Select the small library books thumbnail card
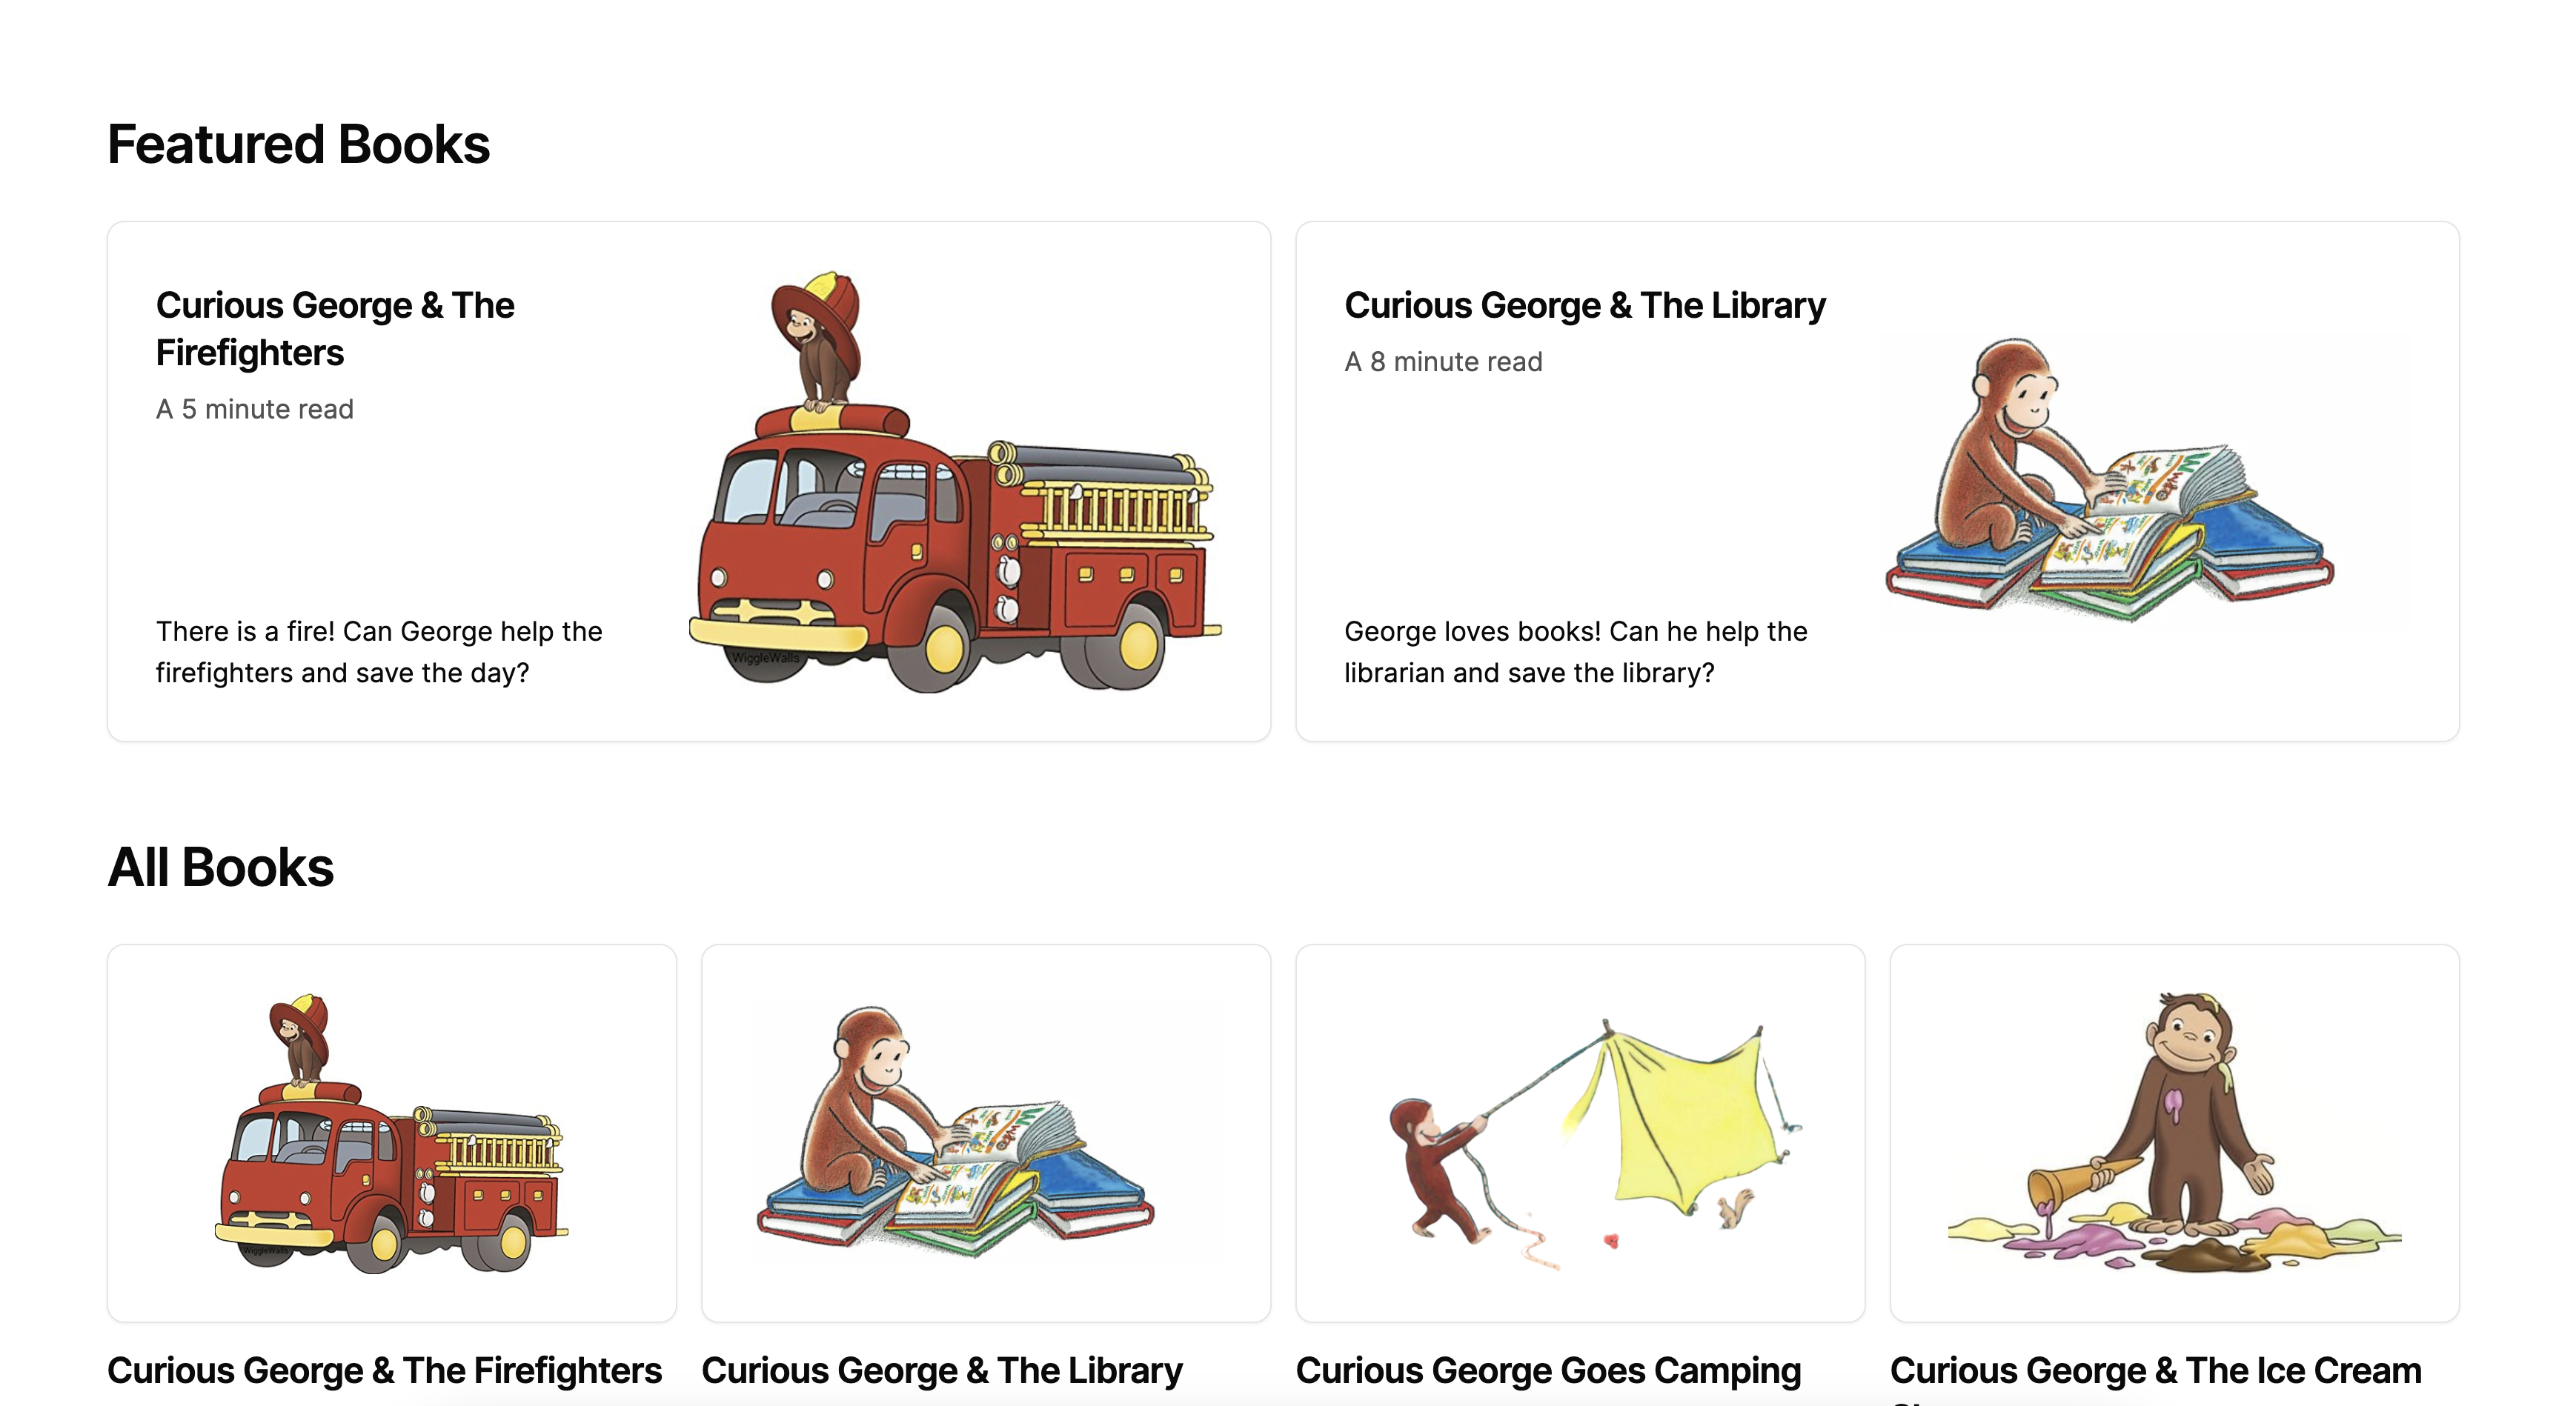This screenshot has width=2576, height=1406. pos(986,1133)
